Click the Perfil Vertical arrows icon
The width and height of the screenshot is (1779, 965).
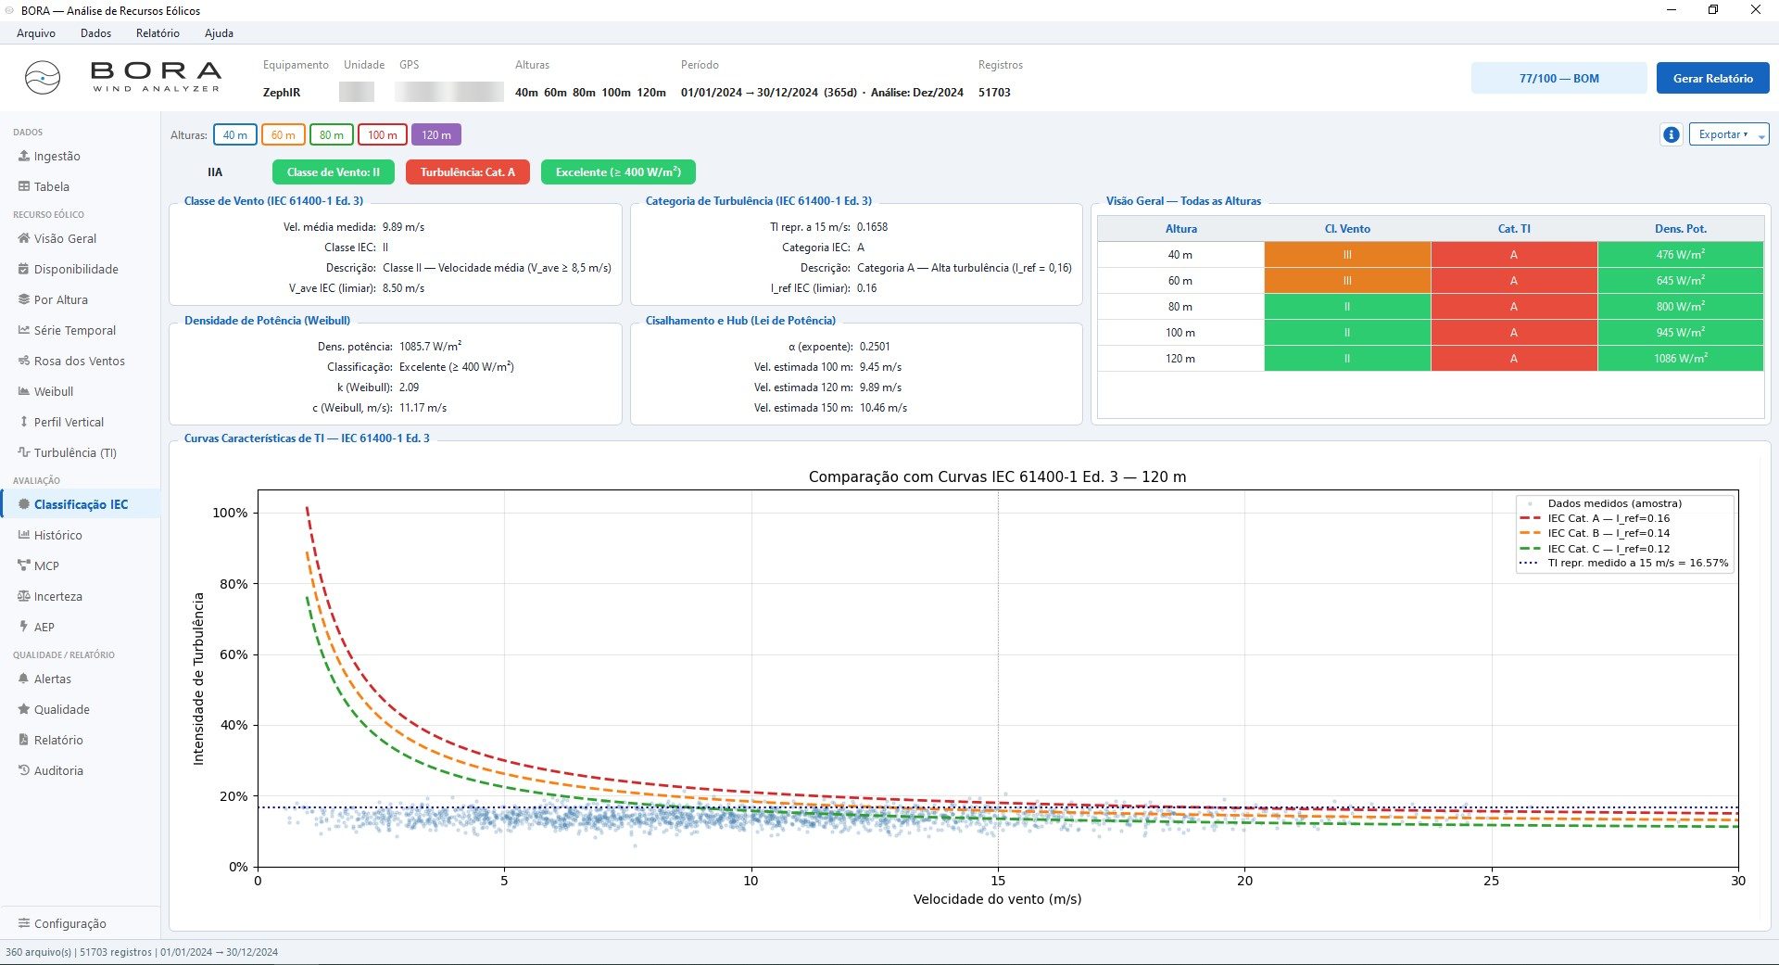(24, 422)
